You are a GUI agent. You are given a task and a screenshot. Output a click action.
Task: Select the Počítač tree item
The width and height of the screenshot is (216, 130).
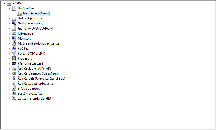pyautogui.click(x=23, y=48)
